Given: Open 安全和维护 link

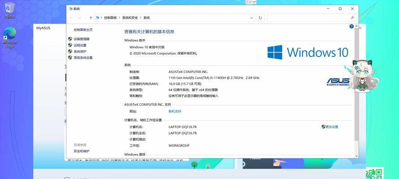Looking at the screenshot, I should [82, 151].
